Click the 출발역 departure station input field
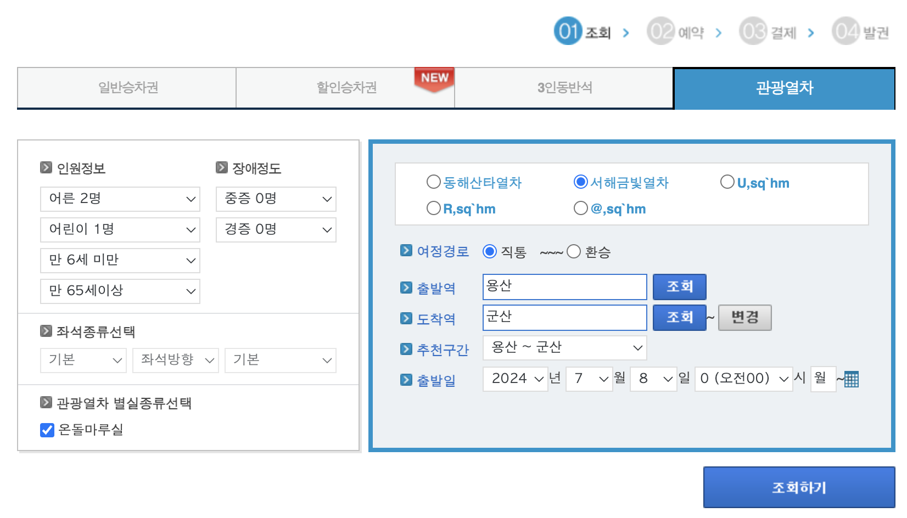 tap(564, 286)
